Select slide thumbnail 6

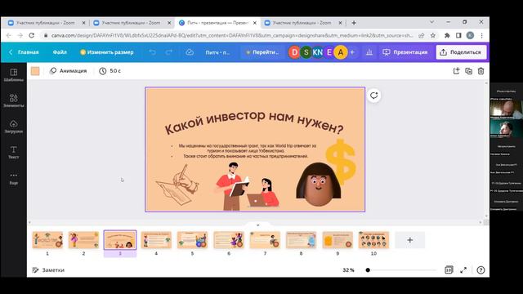pos(229,240)
